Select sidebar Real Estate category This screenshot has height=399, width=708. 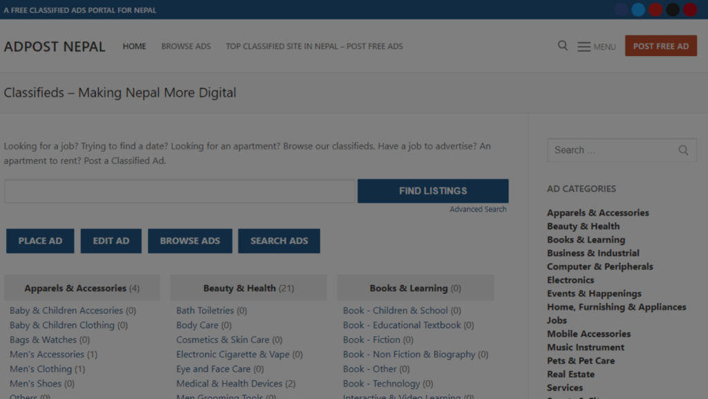tap(570, 374)
